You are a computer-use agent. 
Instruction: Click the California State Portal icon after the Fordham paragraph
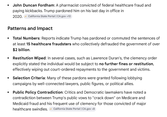pyautogui.click(x=26, y=17)
